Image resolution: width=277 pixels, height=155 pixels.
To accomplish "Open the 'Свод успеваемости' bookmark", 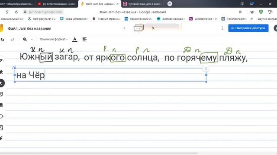I will [74, 19].
